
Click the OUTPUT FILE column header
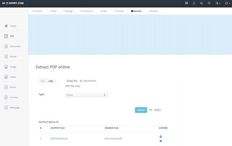point(57,128)
